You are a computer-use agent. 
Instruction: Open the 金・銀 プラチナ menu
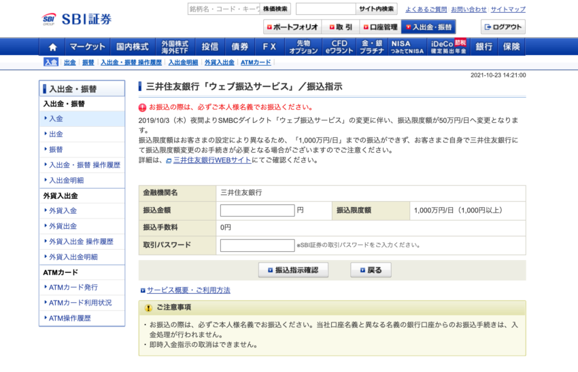click(371, 47)
